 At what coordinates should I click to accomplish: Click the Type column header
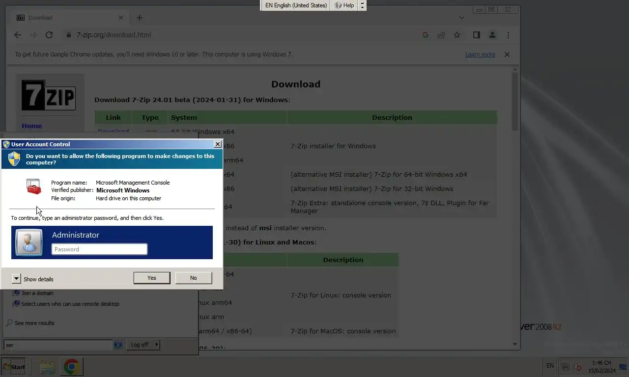pyautogui.click(x=150, y=117)
